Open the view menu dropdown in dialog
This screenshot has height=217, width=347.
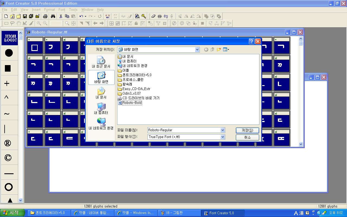pos(226,49)
